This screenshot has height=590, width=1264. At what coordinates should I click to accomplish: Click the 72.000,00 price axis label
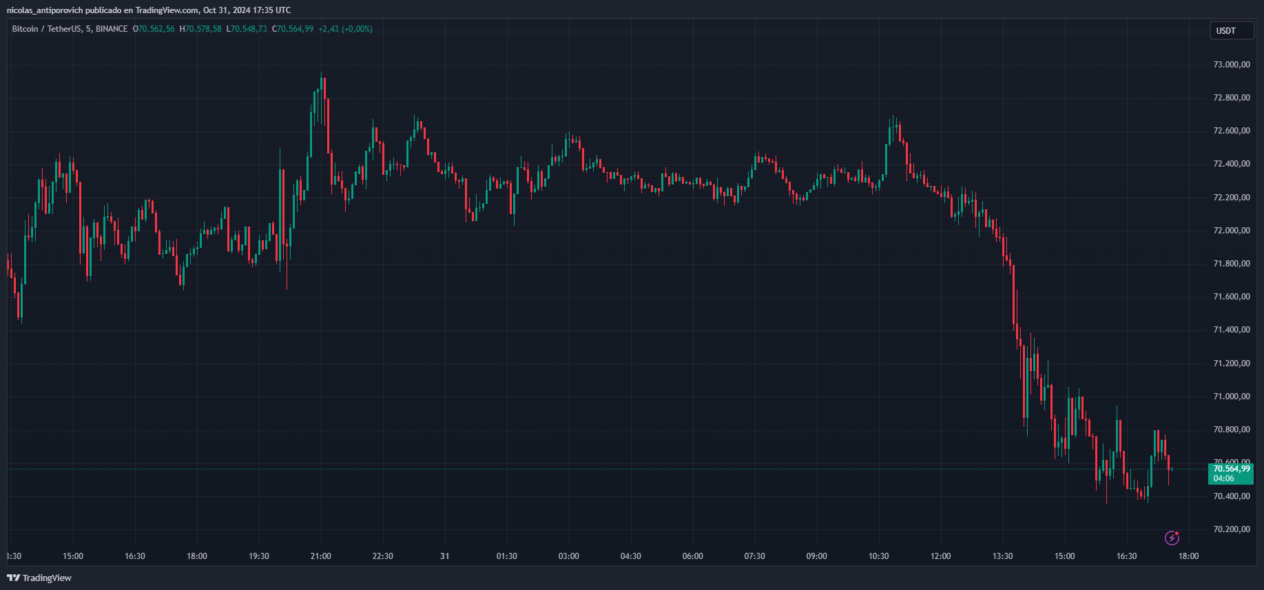pyautogui.click(x=1232, y=231)
